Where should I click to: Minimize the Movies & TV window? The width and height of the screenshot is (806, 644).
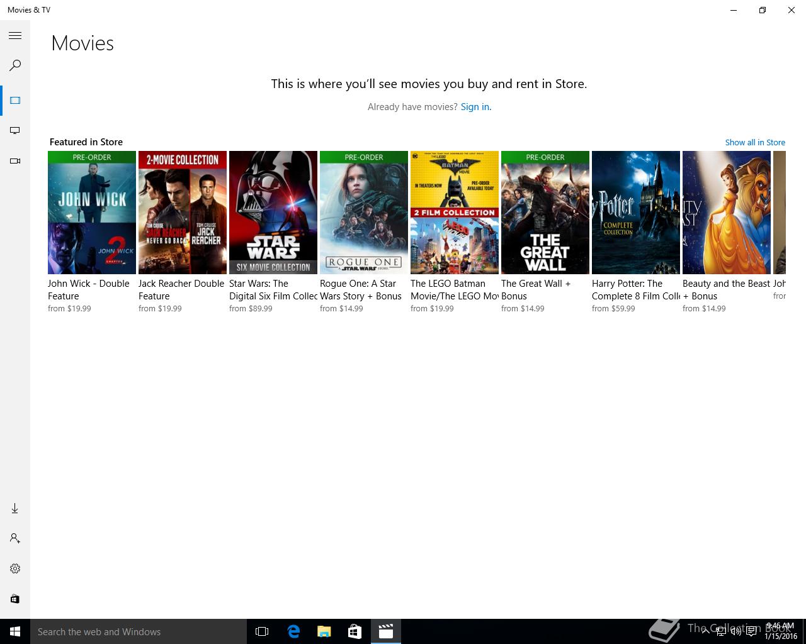pos(734,10)
